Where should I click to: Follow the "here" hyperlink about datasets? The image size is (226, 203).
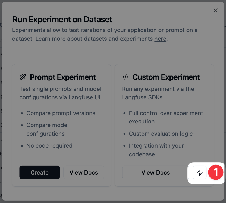tap(160, 39)
